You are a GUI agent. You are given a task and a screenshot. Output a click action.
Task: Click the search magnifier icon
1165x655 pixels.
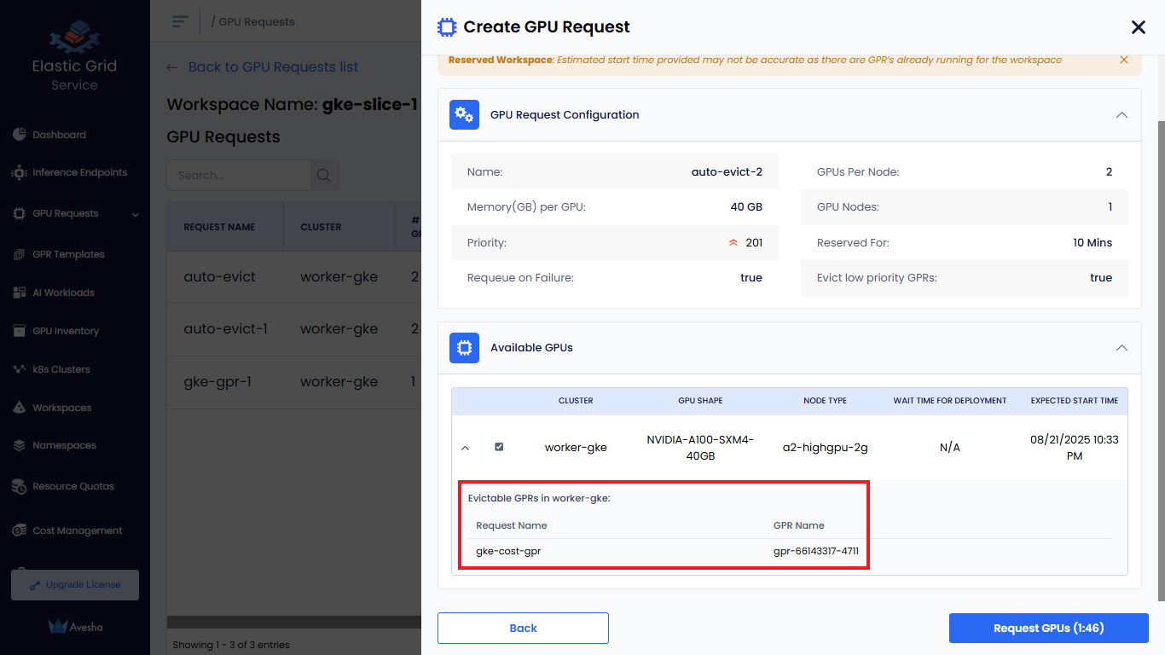click(x=324, y=176)
